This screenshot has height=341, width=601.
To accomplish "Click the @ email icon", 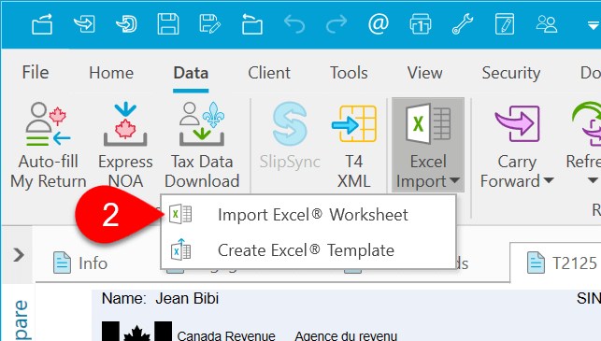I will (x=379, y=24).
